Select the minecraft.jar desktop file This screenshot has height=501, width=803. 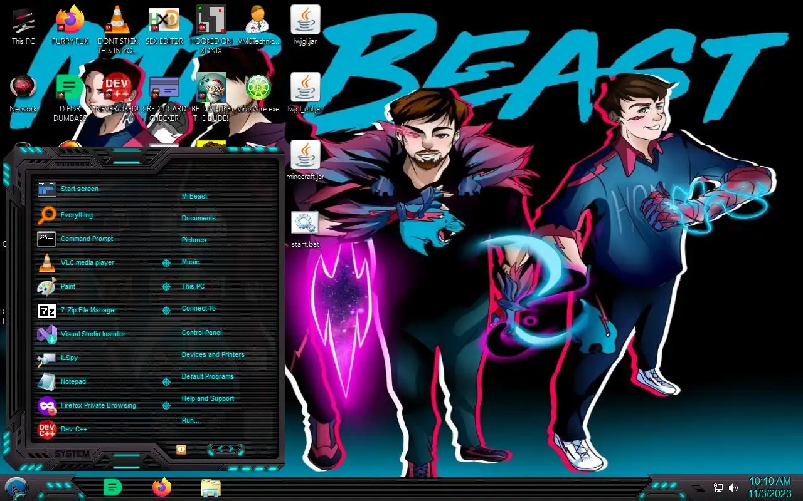pyautogui.click(x=306, y=160)
